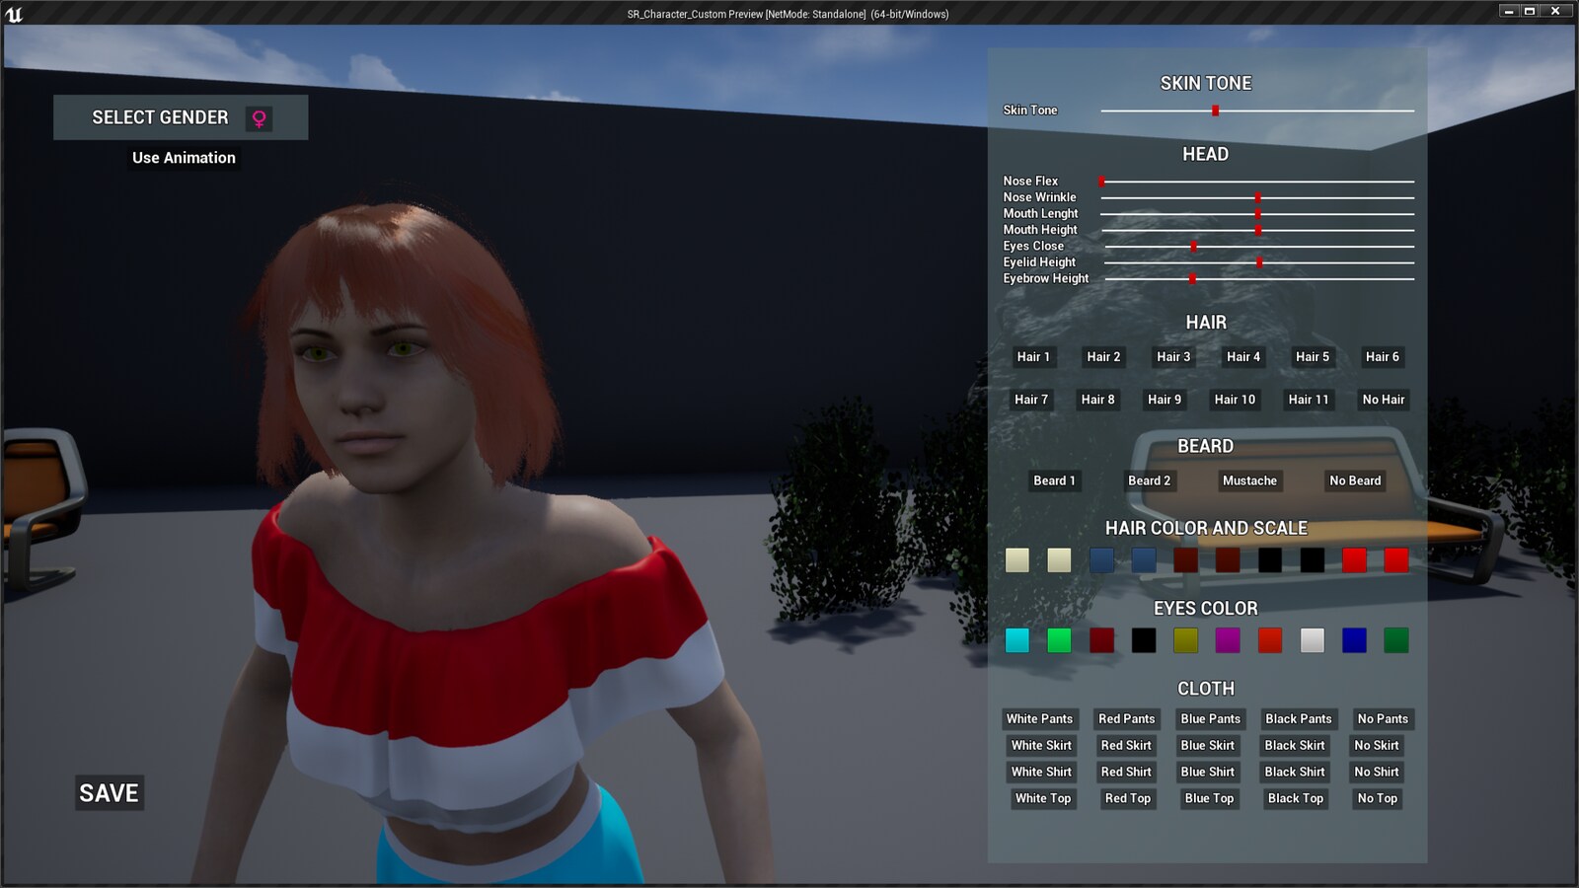Click the Nose Flex slider handle
This screenshot has height=888, width=1579.
pos(1103,181)
